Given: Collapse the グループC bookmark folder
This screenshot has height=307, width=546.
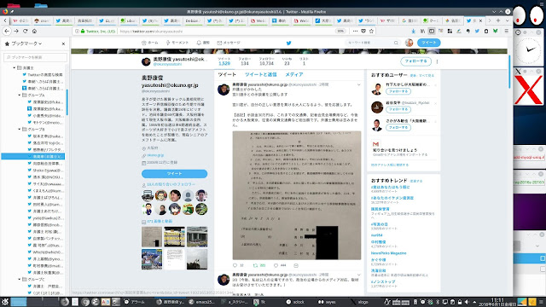Looking at the screenshot, I should (20, 279).
